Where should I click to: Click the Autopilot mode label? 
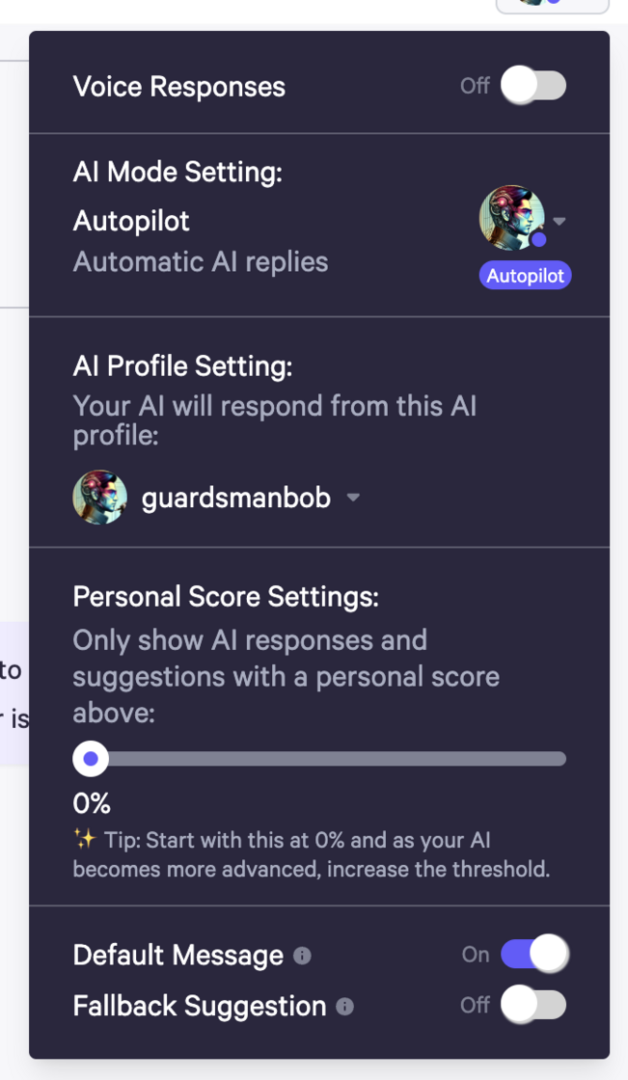[x=131, y=221]
